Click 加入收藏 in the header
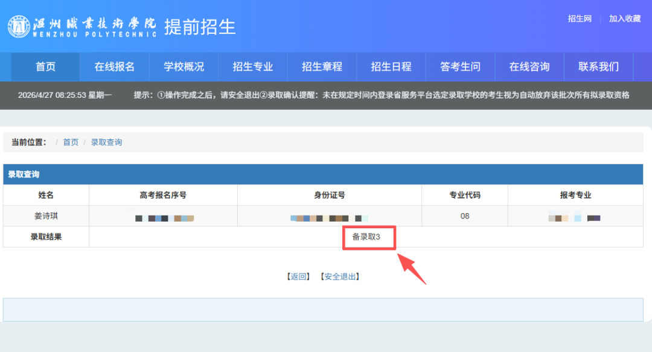The height and width of the screenshot is (352, 652). pyautogui.click(x=624, y=19)
